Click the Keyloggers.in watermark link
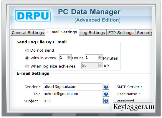Screen dimensions: 162x118 tap(134, 107)
